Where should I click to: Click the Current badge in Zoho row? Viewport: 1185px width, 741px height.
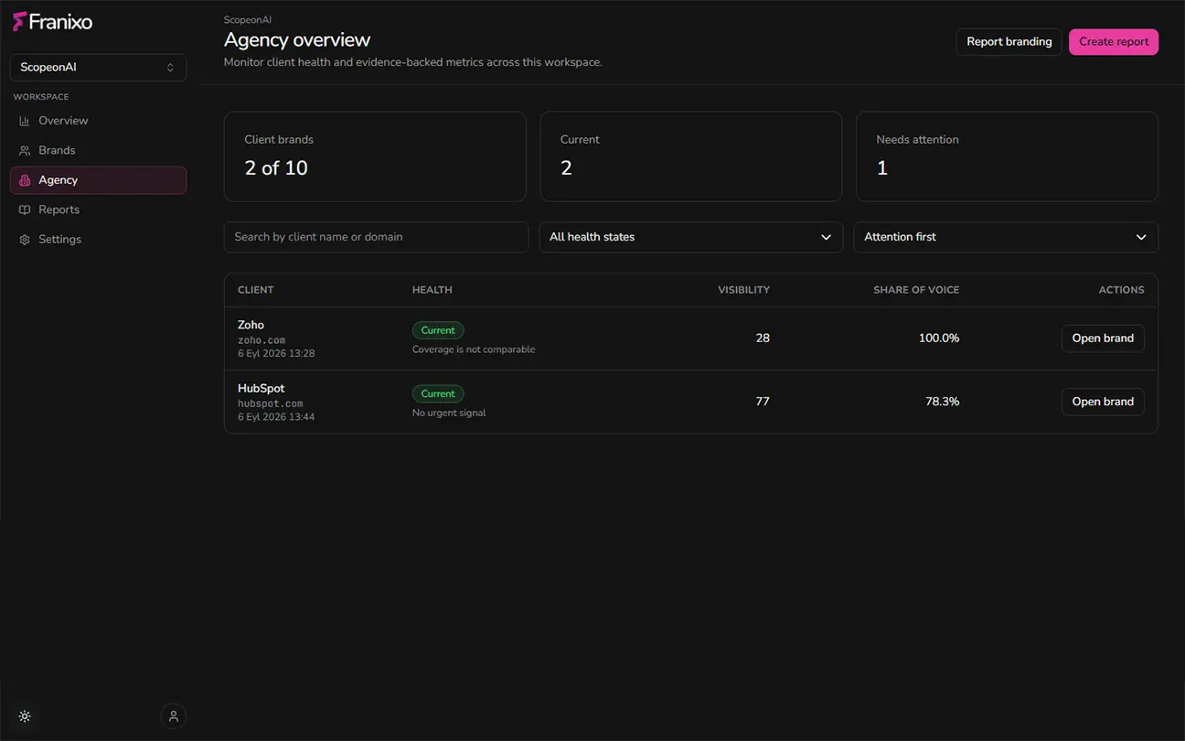pyautogui.click(x=438, y=330)
